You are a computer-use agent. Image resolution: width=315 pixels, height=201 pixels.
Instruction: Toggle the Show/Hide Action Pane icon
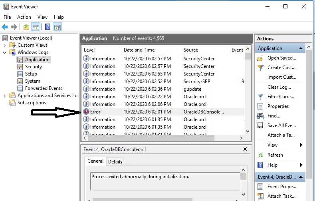[x=57, y=27]
